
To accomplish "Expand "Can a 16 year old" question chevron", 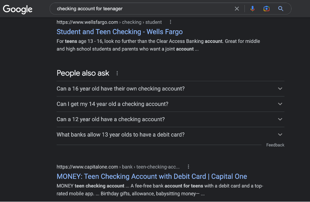I will [x=280, y=89].
